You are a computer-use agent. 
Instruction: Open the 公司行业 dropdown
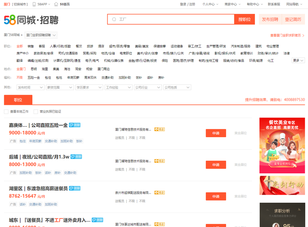click(148, 87)
